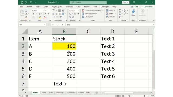This screenshot has width=173, height=97.
Task: Toggle Middle Align button
Action: click(56, 11)
